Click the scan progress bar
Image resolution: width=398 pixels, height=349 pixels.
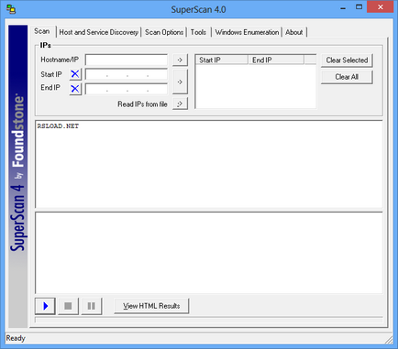[209, 320]
